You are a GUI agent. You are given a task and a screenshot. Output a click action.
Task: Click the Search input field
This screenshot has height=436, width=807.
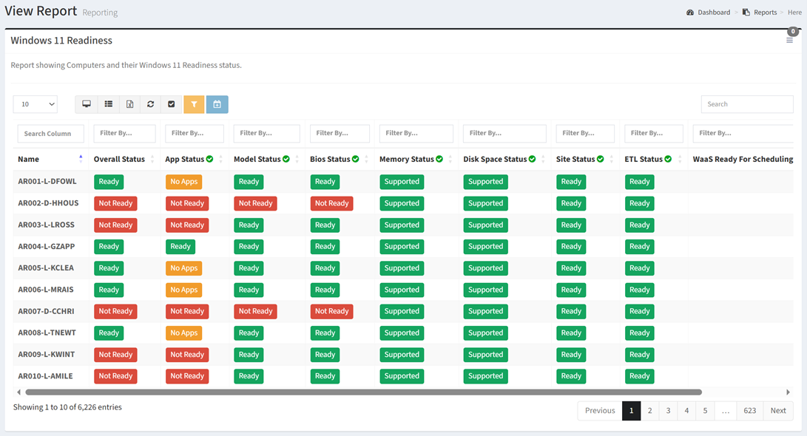coord(746,104)
